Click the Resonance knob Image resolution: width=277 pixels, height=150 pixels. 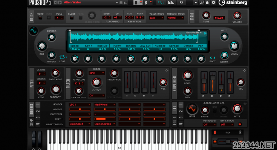(114, 73)
